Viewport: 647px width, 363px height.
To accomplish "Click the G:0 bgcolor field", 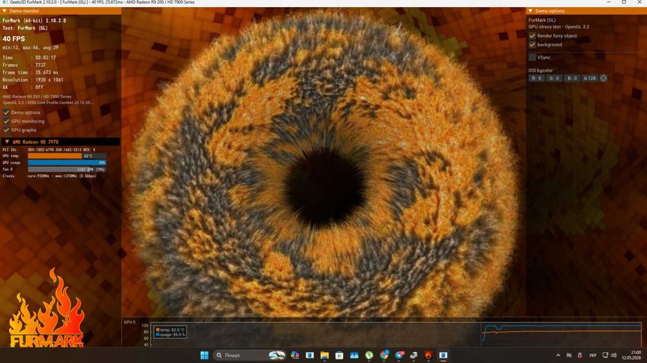I will pyautogui.click(x=554, y=78).
